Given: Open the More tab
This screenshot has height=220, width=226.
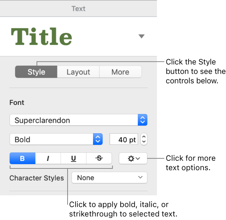Looking at the screenshot, I should tap(120, 72).
